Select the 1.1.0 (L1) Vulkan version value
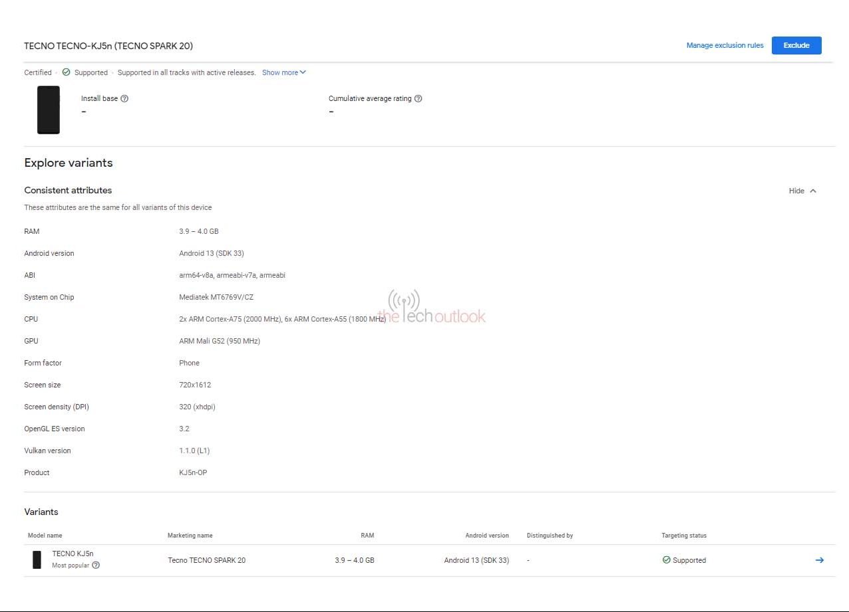The width and height of the screenshot is (849, 612). pyautogui.click(x=194, y=451)
